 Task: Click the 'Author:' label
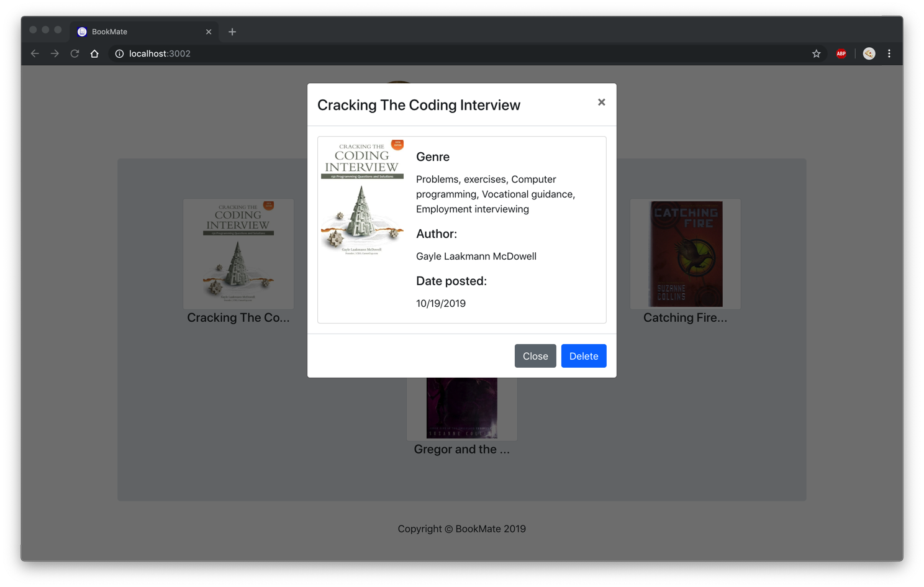(x=437, y=234)
